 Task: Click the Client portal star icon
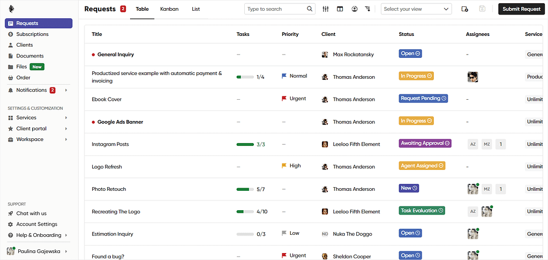(x=11, y=129)
